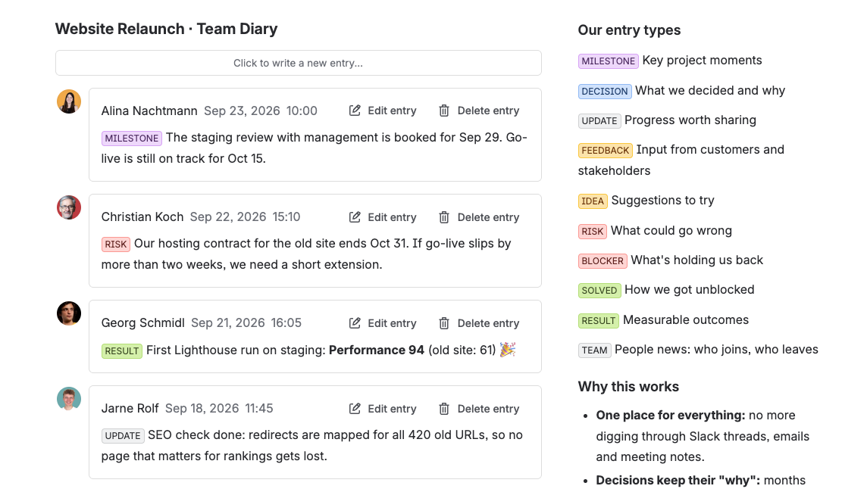Click the pencil icon on Georg Schmidl's entry
This screenshot has width=867, height=489.
(x=355, y=323)
